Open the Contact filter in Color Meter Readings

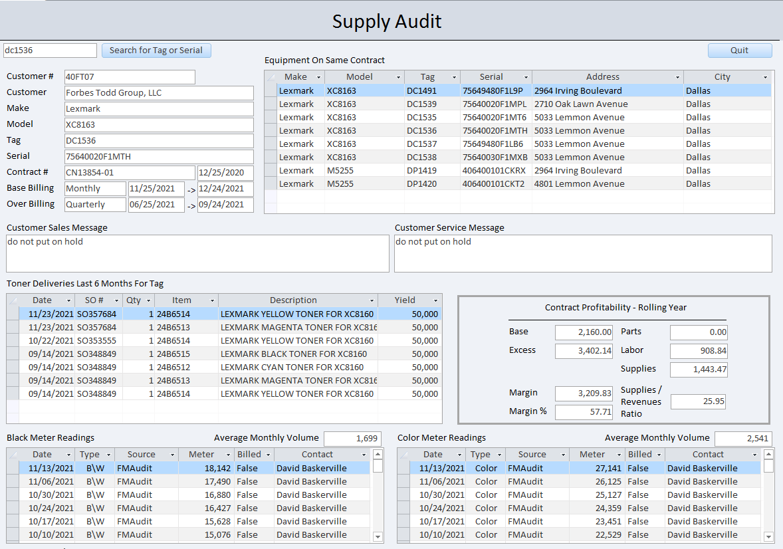pyautogui.click(x=755, y=454)
